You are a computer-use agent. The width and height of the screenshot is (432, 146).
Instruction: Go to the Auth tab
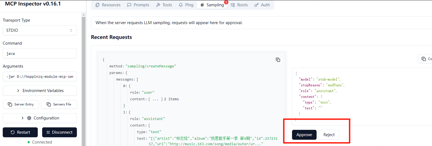[262, 5]
